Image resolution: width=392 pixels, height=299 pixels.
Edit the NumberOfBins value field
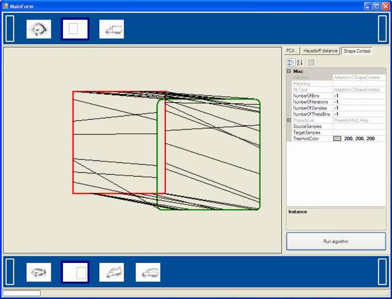[x=360, y=96]
